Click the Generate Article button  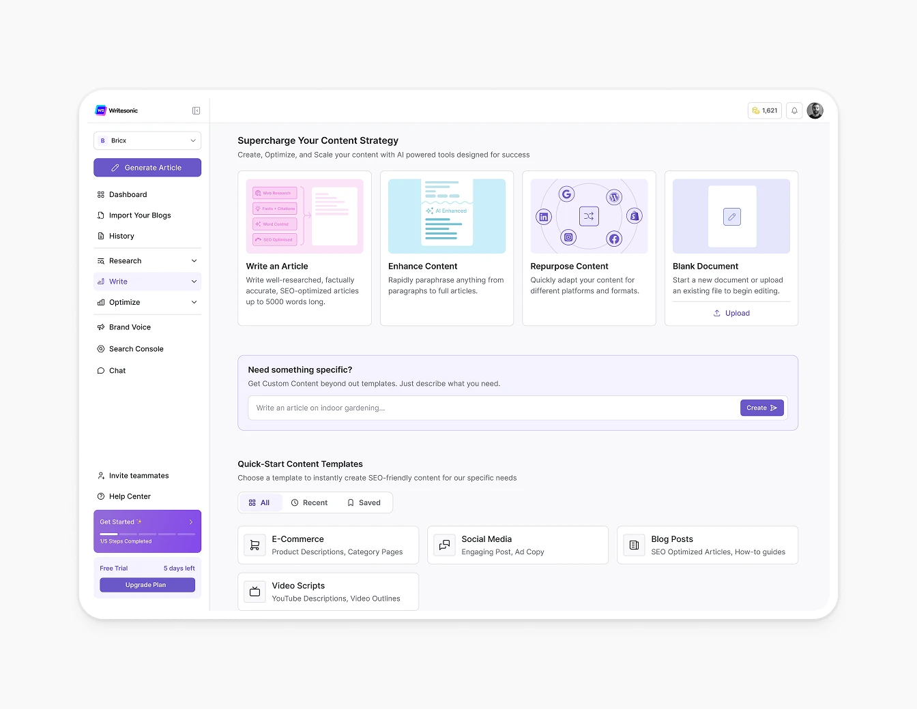(x=147, y=167)
